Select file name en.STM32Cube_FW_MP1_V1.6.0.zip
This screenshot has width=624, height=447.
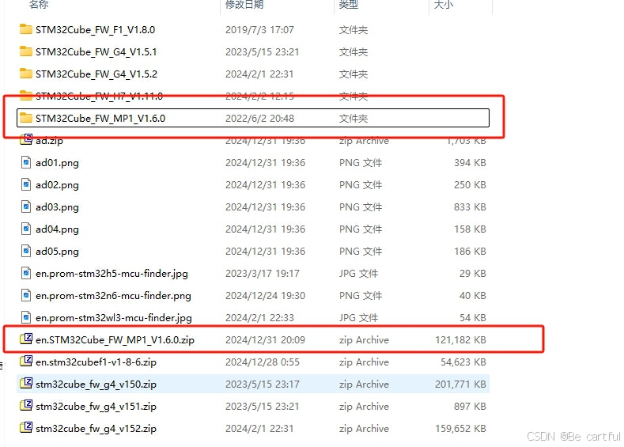click(x=115, y=340)
